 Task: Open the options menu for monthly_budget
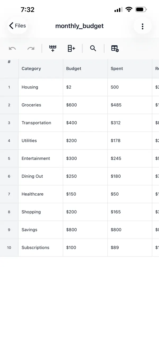coord(143,26)
